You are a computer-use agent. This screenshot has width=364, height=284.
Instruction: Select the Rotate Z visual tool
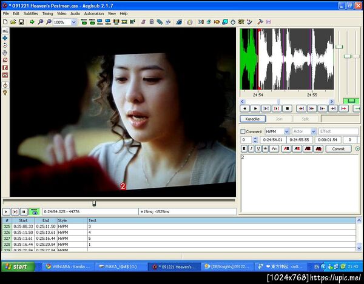5,45
